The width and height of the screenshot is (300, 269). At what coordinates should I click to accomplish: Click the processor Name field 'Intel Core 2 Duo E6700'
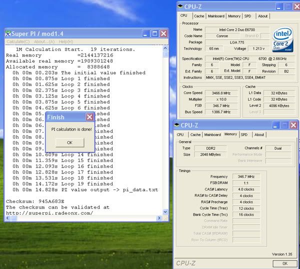coord(237,29)
